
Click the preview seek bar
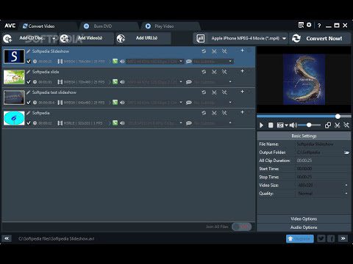(304, 117)
